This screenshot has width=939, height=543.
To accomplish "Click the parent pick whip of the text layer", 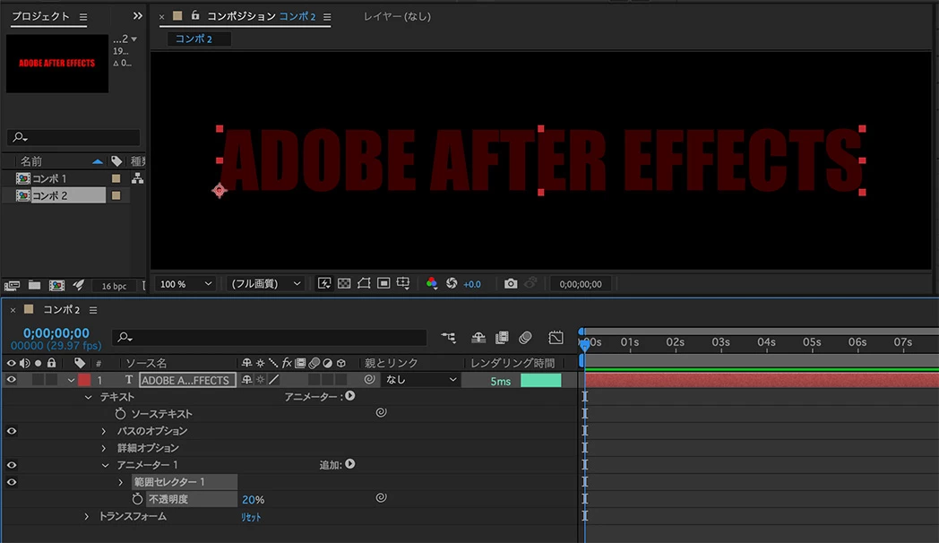I will (369, 379).
